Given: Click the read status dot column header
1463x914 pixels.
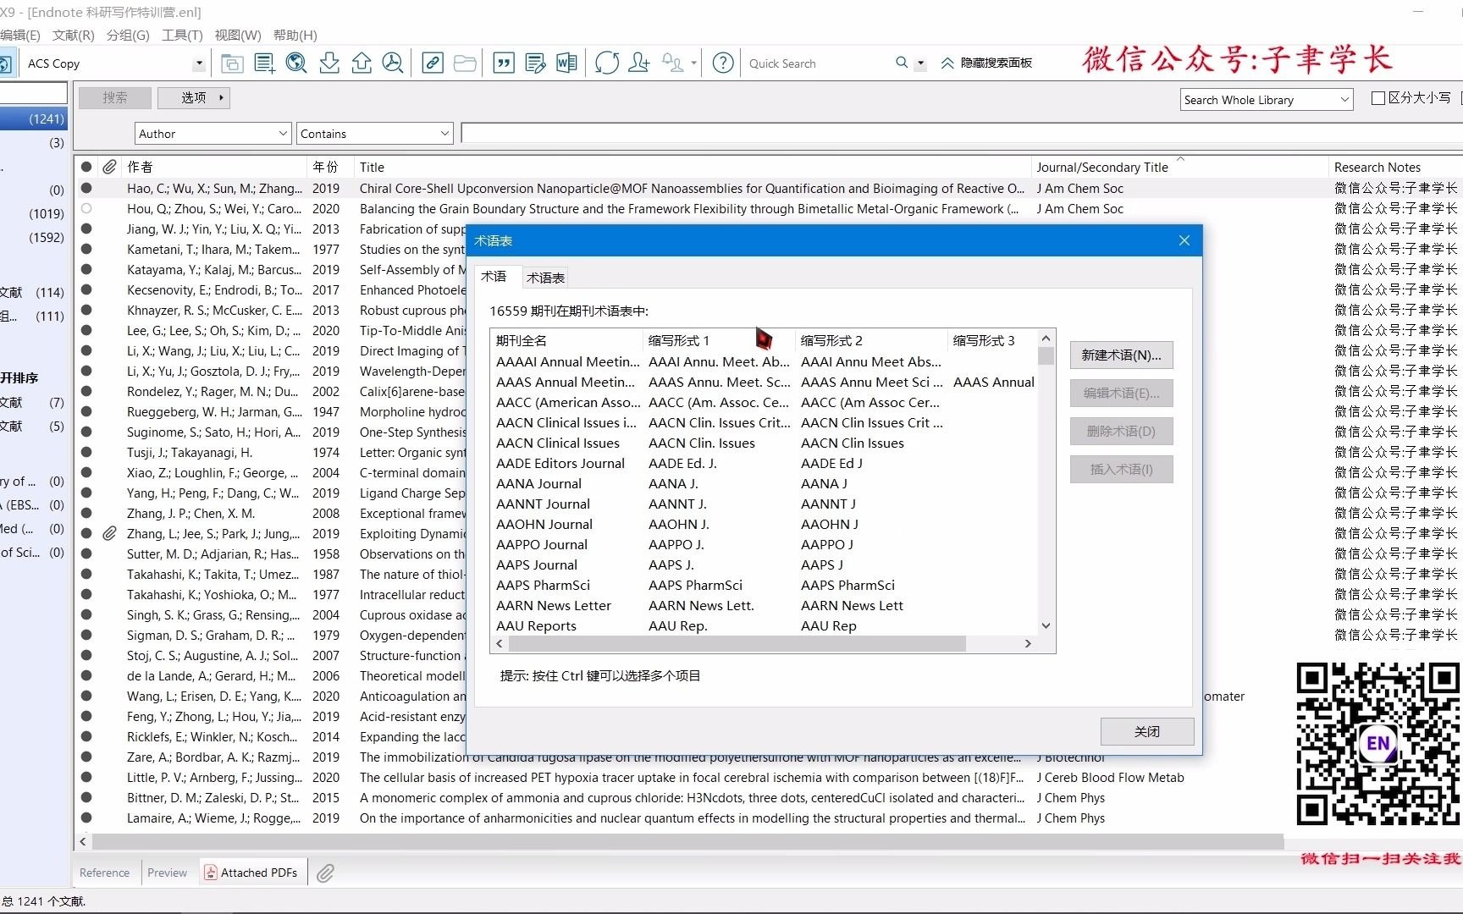Looking at the screenshot, I should (86, 167).
